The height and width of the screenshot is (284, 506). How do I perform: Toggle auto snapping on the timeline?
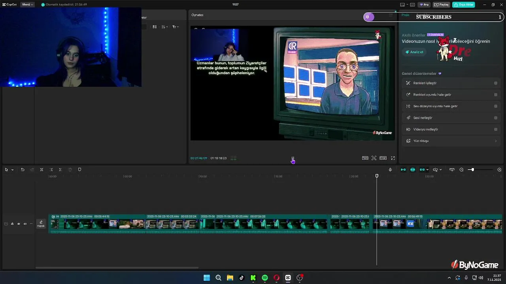(x=413, y=170)
